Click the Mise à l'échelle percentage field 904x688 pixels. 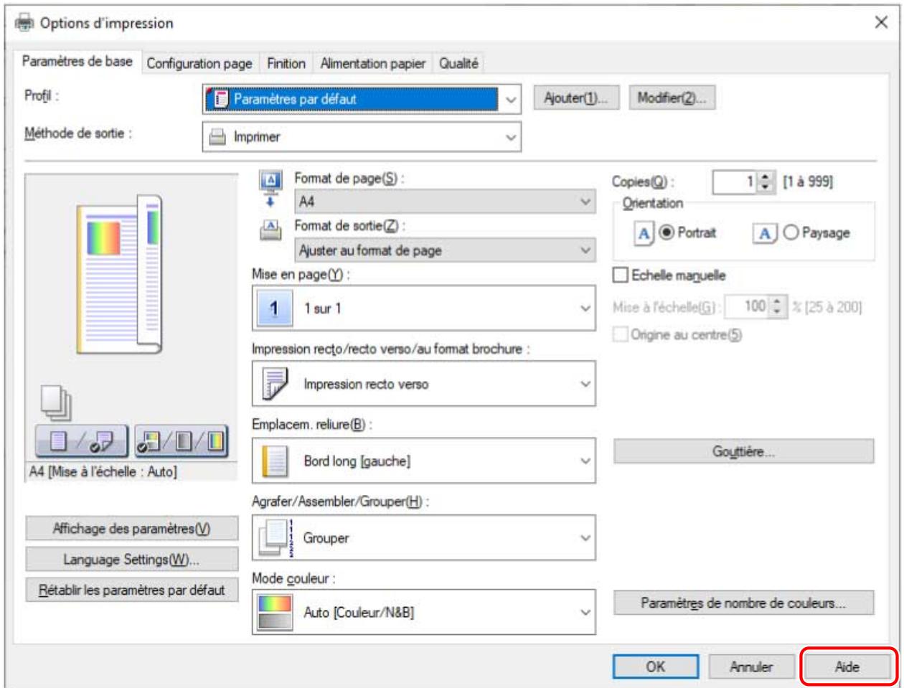pos(746,307)
